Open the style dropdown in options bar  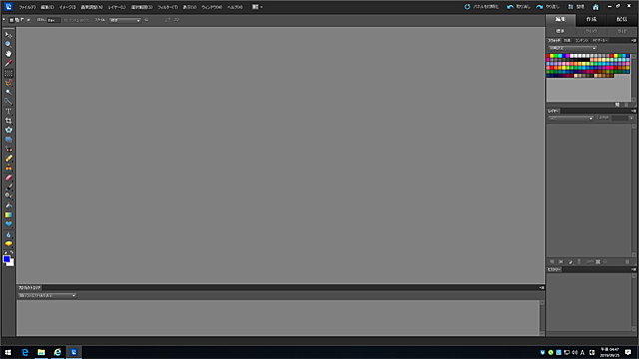coord(125,20)
